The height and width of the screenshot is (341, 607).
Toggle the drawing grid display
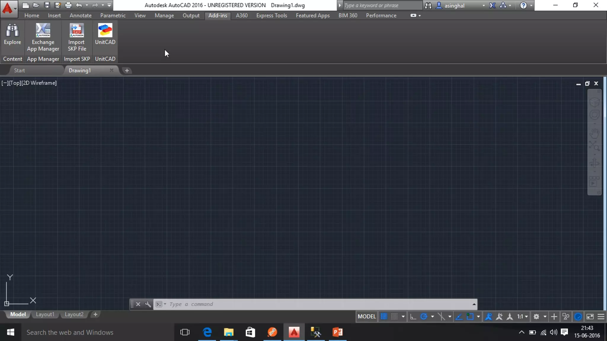(x=384, y=316)
